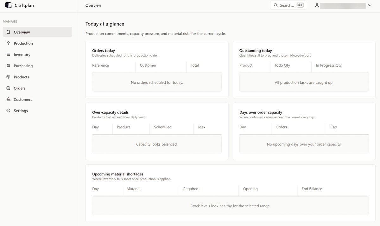Click the Overview breadcrumb in header

coord(93,5)
